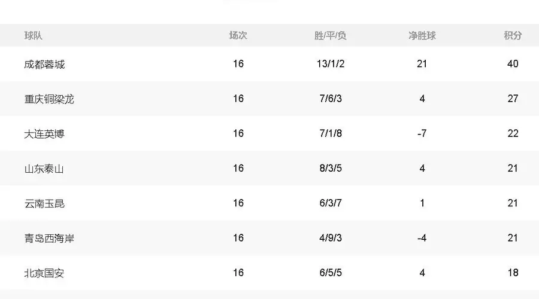Click the 球队 column header

tap(33, 35)
